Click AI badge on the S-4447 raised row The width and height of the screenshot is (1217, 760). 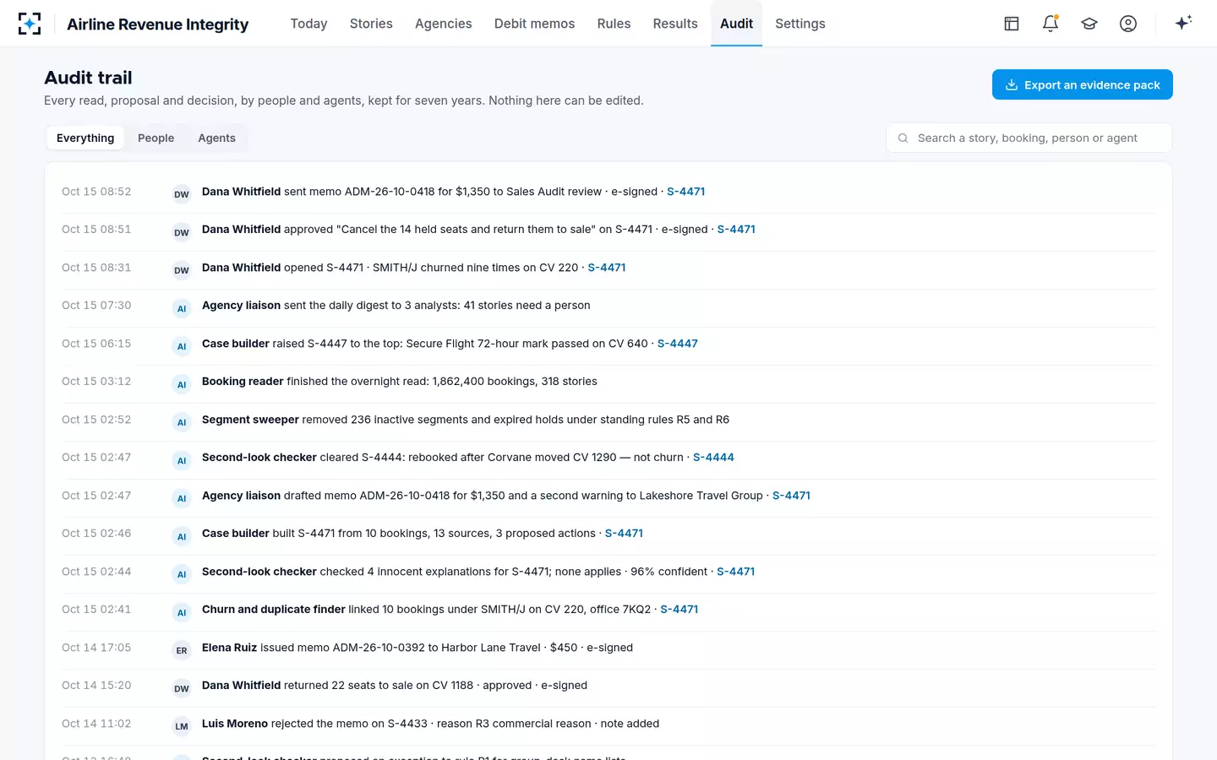coord(182,346)
